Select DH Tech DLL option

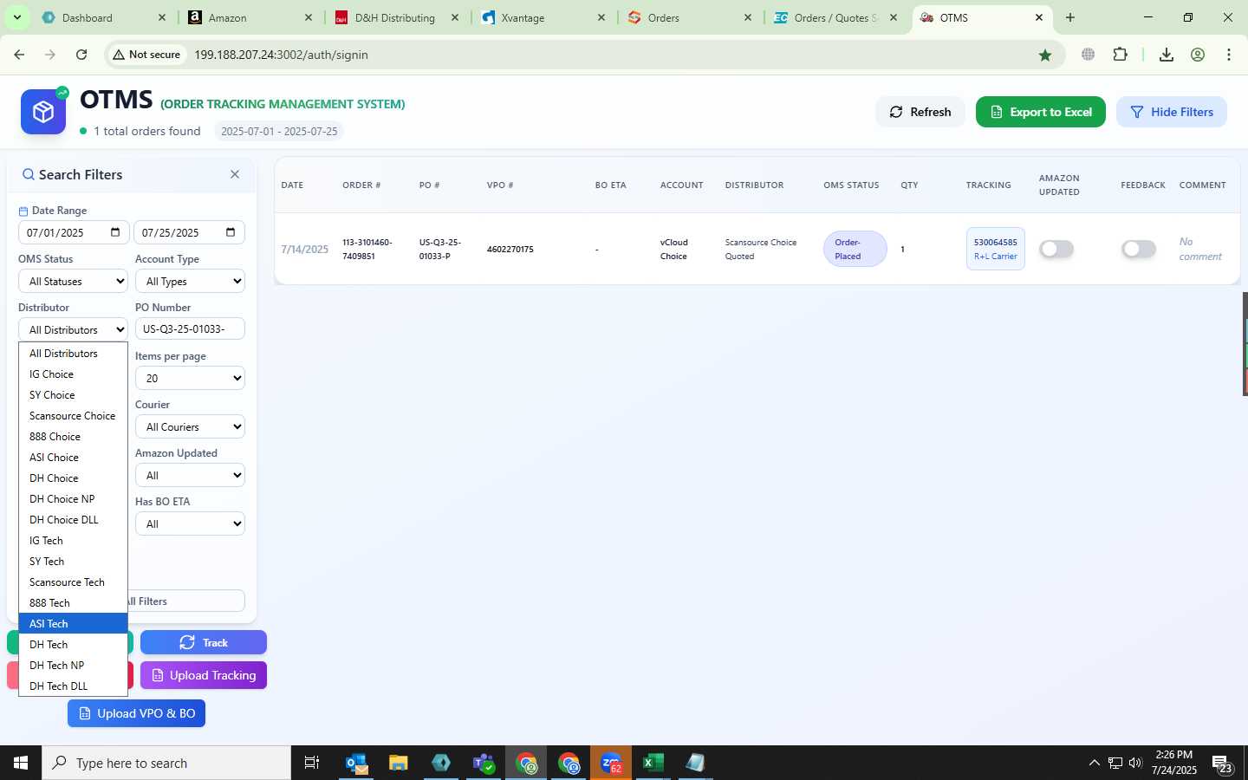(73, 686)
